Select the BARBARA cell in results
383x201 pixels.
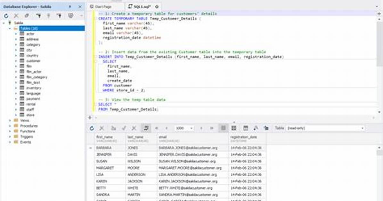(110, 148)
